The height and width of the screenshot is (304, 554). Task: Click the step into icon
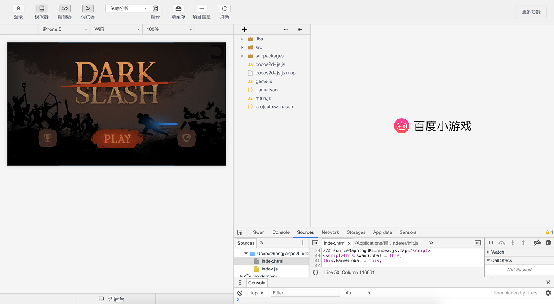(512, 243)
